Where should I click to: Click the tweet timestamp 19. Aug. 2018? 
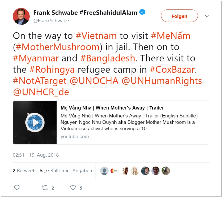point(36,155)
